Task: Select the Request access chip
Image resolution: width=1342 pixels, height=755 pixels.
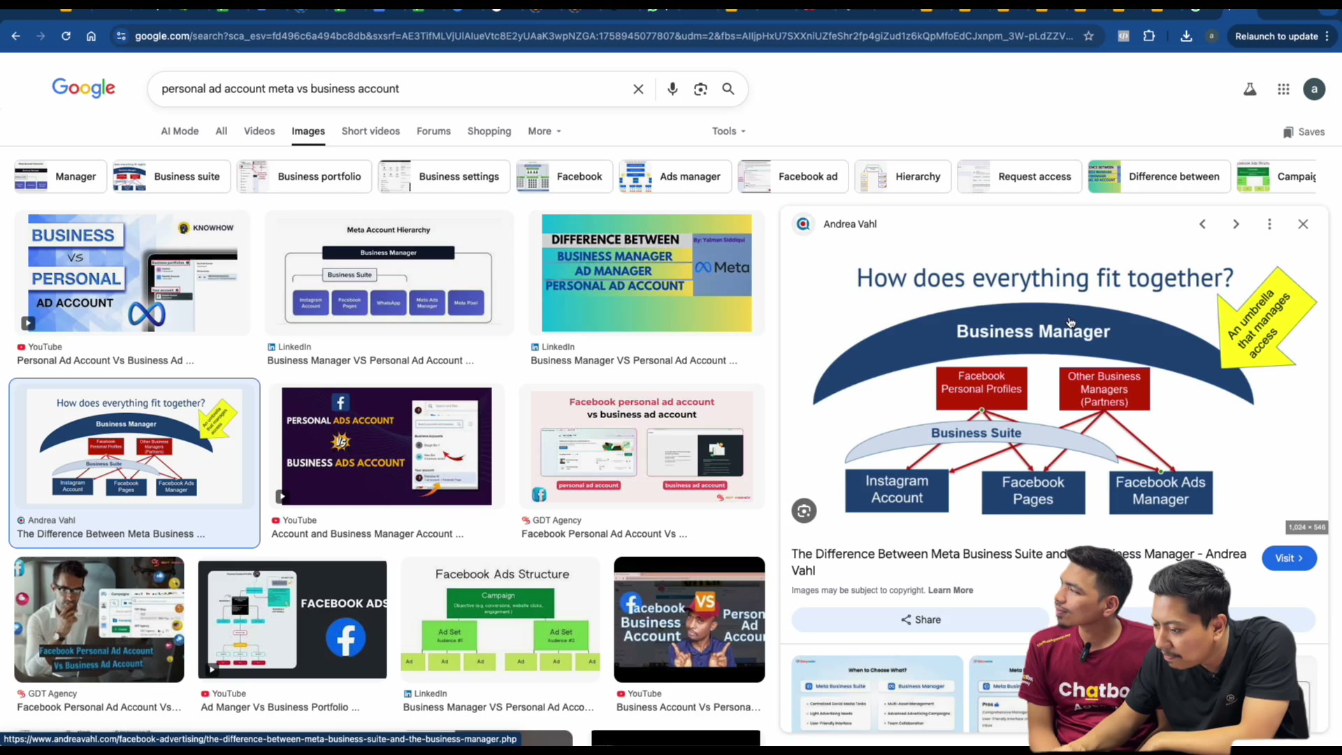Action: 1019,176
